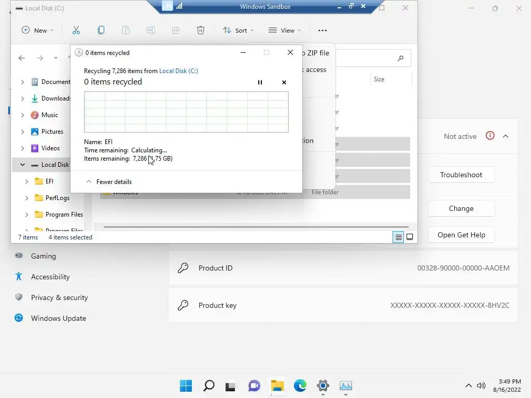531x398 pixels.
Task: Click the Explorer search magnifier icon
Action: coord(400,58)
